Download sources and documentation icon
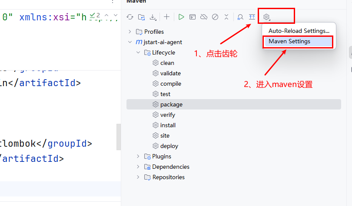Screen dimensions: 352x206 (153, 17)
